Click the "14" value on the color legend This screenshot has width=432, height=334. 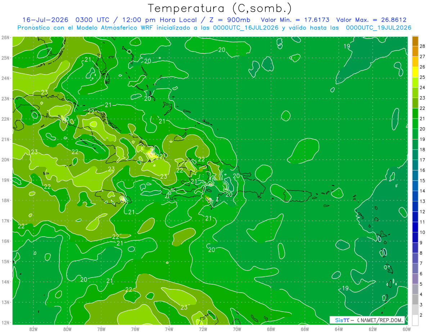[x=423, y=191]
